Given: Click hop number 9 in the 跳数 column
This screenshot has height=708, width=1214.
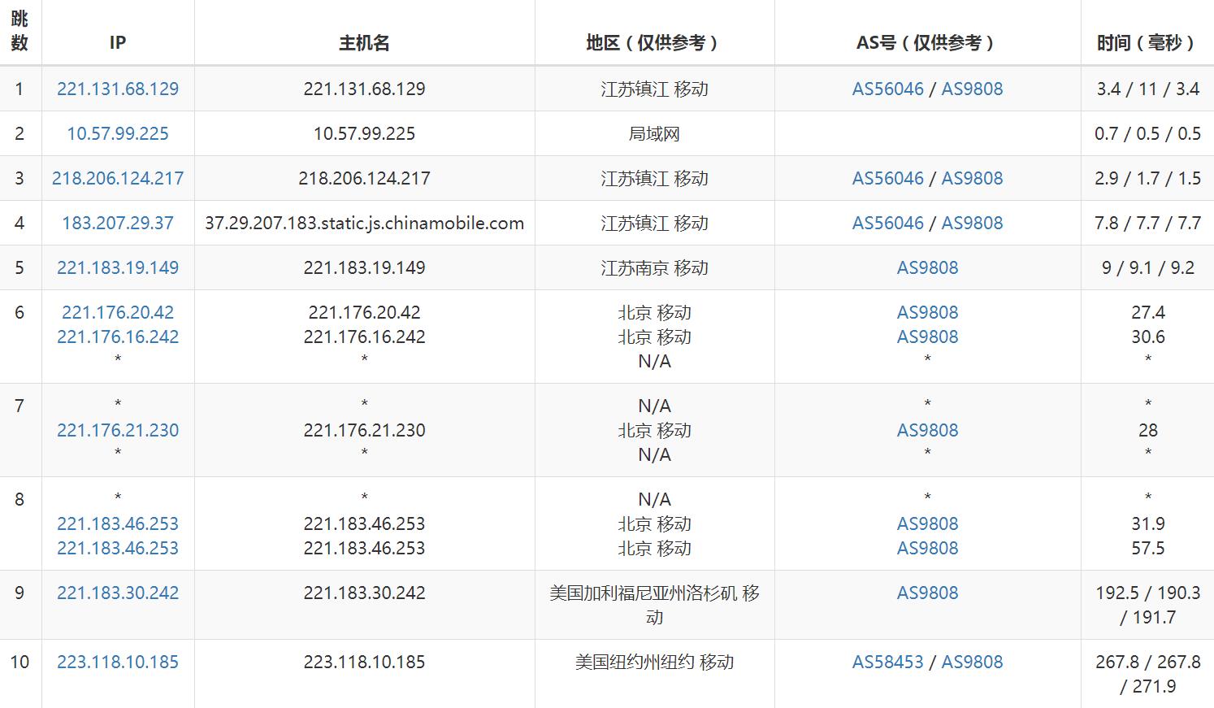Looking at the screenshot, I should pos(20,593).
